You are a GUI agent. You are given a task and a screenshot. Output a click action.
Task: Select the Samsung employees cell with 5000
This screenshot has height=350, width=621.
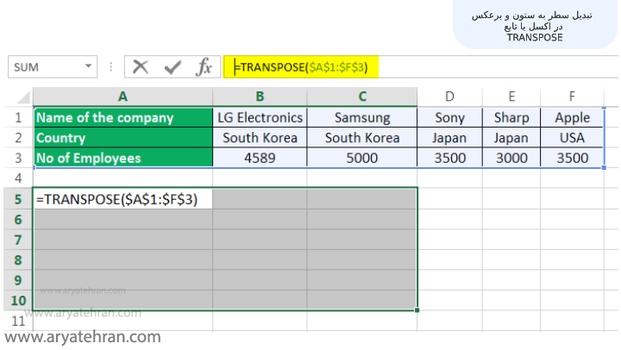point(362,158)
